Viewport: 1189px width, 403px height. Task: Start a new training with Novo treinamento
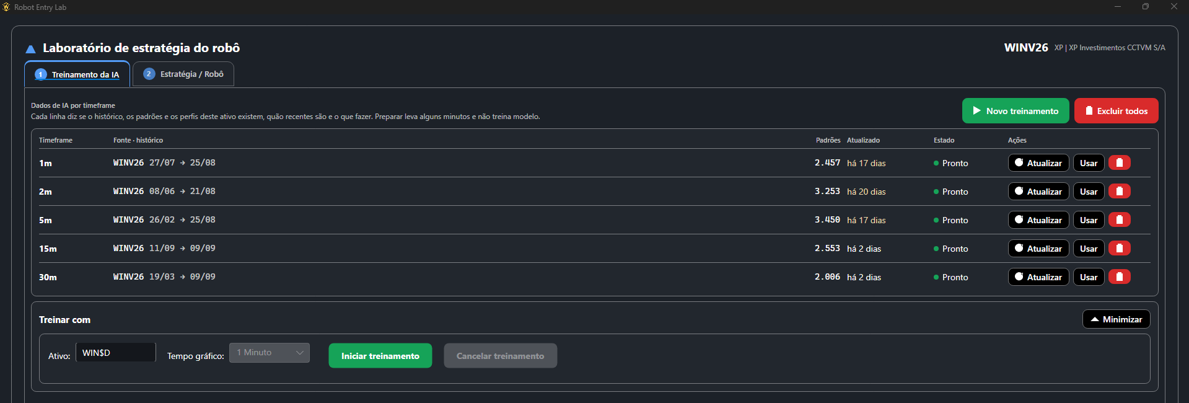pyautogui.click(x=1016, y=111)
